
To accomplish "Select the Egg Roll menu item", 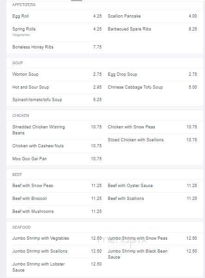I will 57,16.
